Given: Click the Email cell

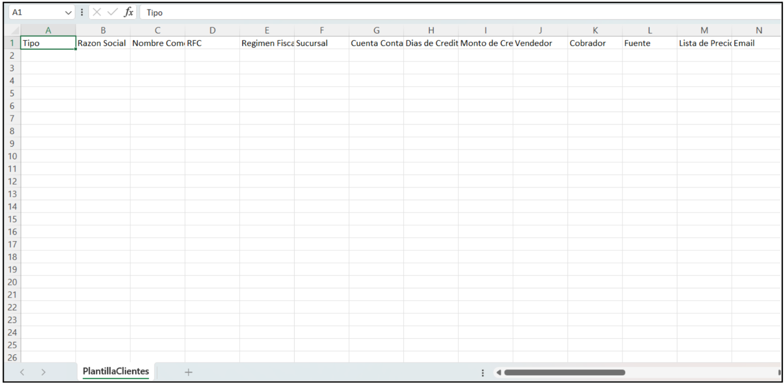Looking at the screenshot, I should pos(756,43).
